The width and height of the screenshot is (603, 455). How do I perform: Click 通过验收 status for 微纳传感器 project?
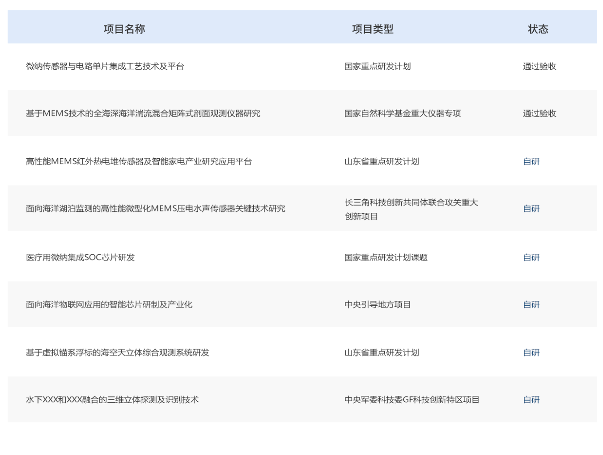tap(539, 67)
